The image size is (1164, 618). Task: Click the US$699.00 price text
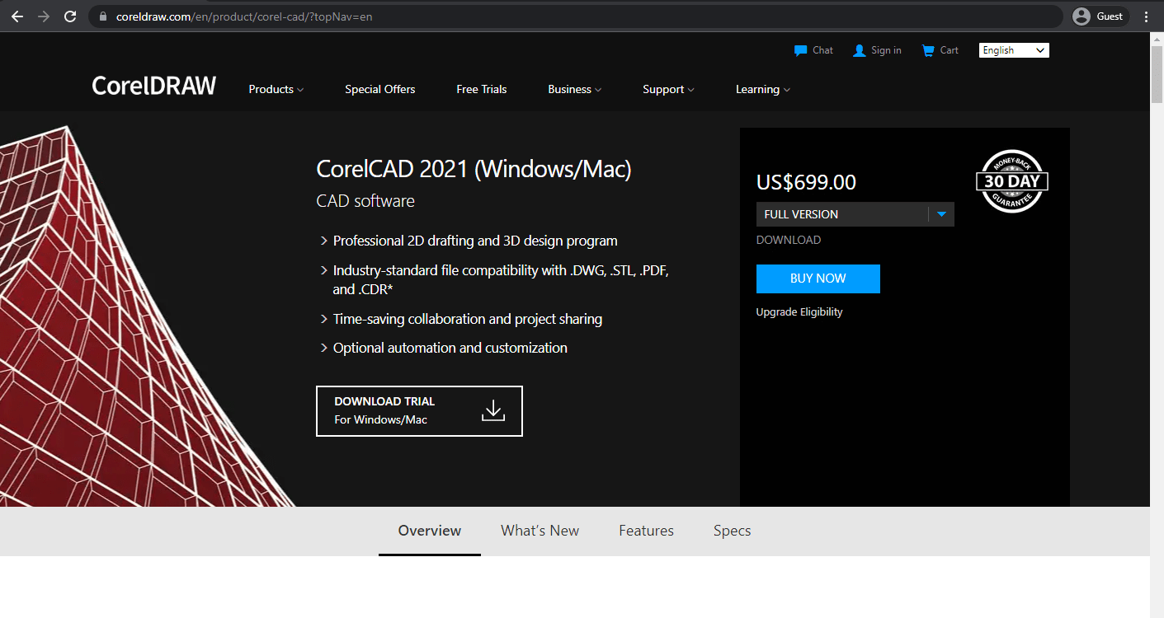pyautogui.click(x=806, y=182)
